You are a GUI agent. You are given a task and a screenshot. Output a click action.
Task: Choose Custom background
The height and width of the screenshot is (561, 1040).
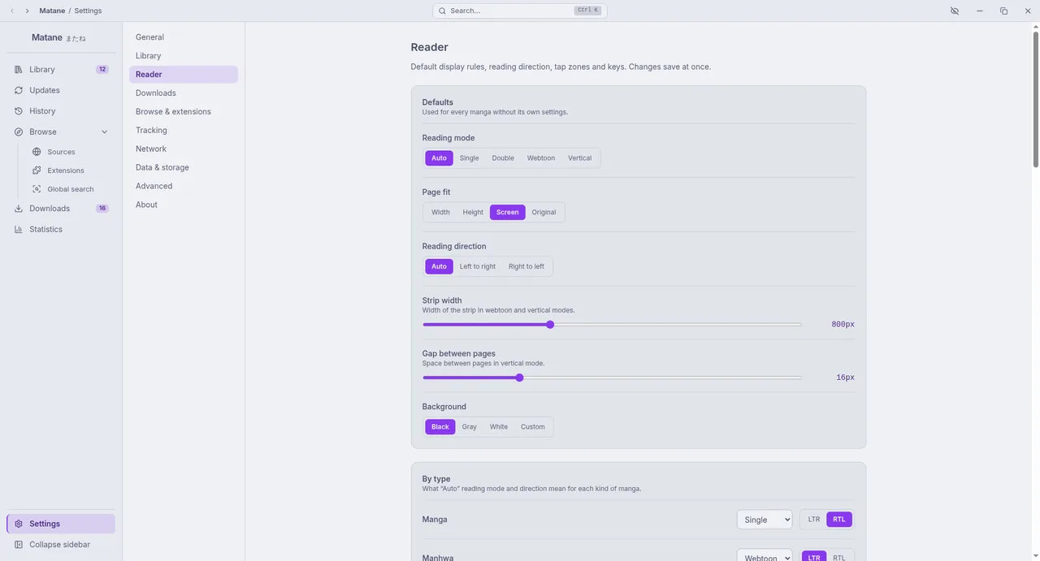click(533, 427)
